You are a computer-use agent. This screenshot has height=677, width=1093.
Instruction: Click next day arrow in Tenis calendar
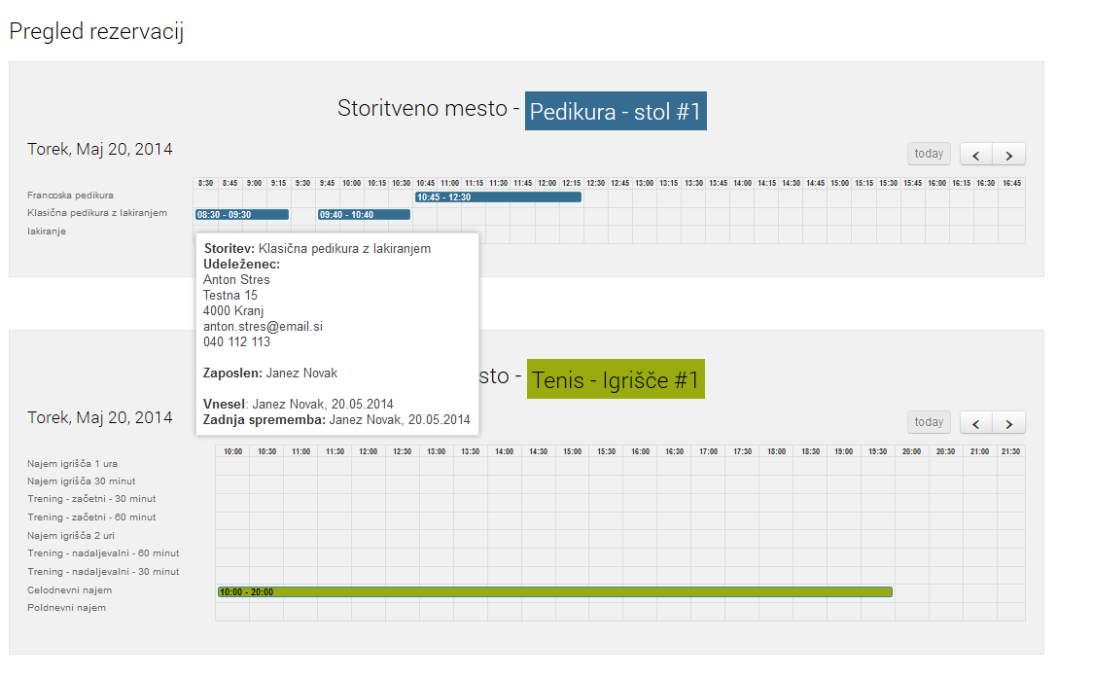pyautogui.click(x=1008, y=423)
